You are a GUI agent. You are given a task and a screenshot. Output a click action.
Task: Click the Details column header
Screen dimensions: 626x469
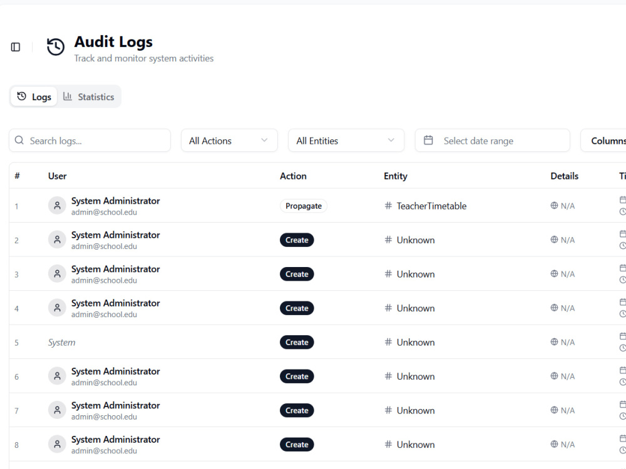coord(564,176)
